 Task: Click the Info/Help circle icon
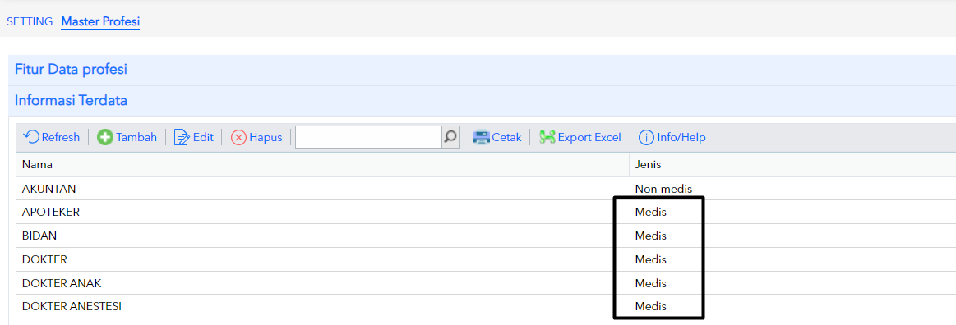(x=646, y=138)
